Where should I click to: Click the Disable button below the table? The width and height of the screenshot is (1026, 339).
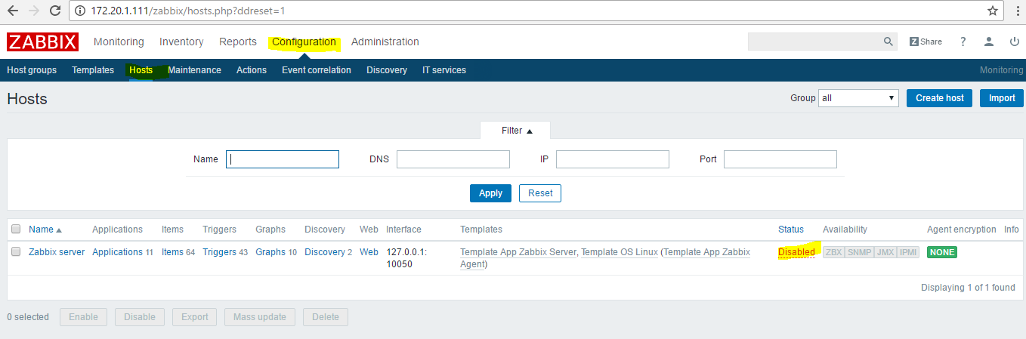[x=140, y=317]
